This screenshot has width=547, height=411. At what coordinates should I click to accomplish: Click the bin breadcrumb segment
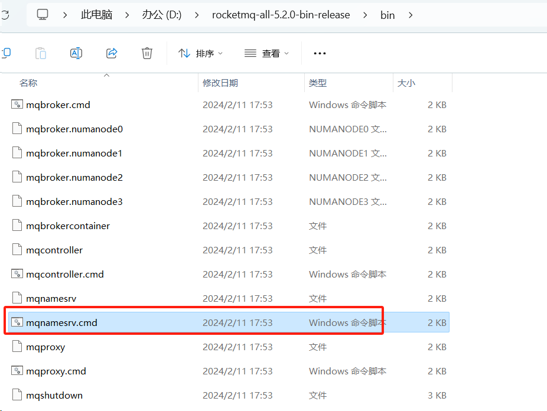(388, 15)
